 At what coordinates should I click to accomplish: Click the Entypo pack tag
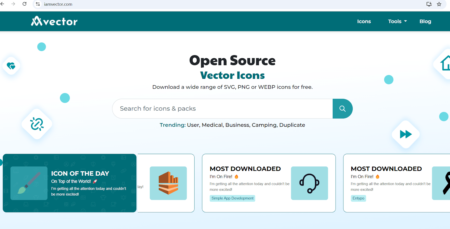[358, 198]
